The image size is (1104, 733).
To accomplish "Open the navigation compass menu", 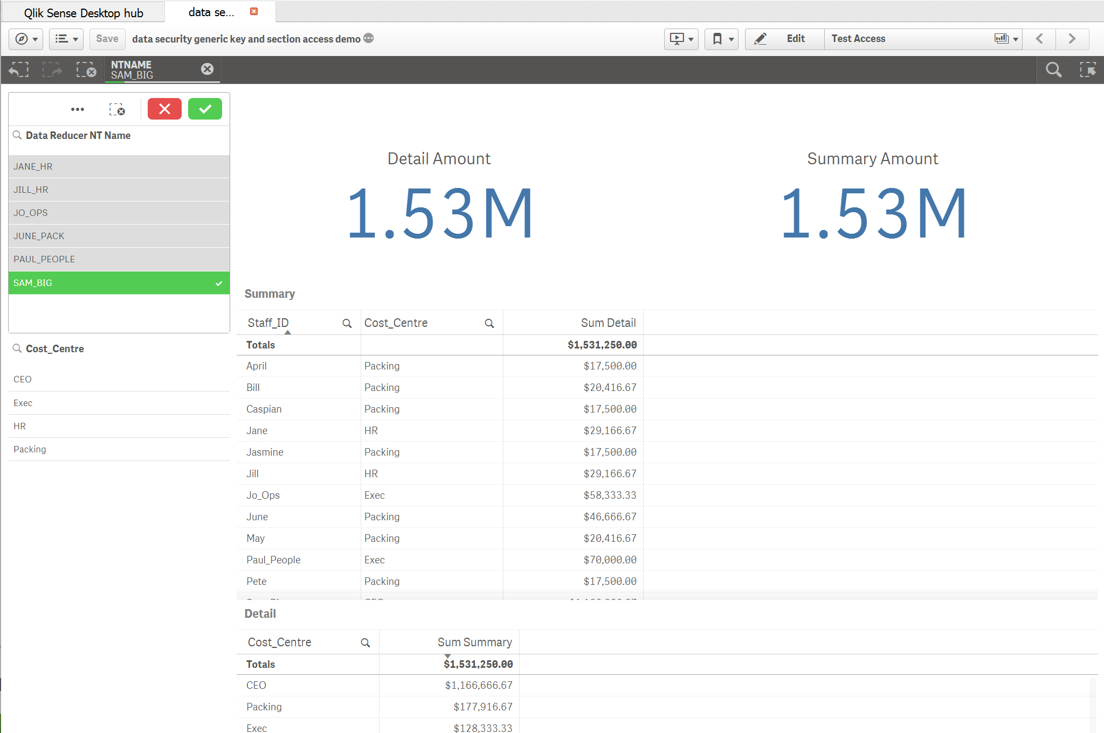I will 26,39.
